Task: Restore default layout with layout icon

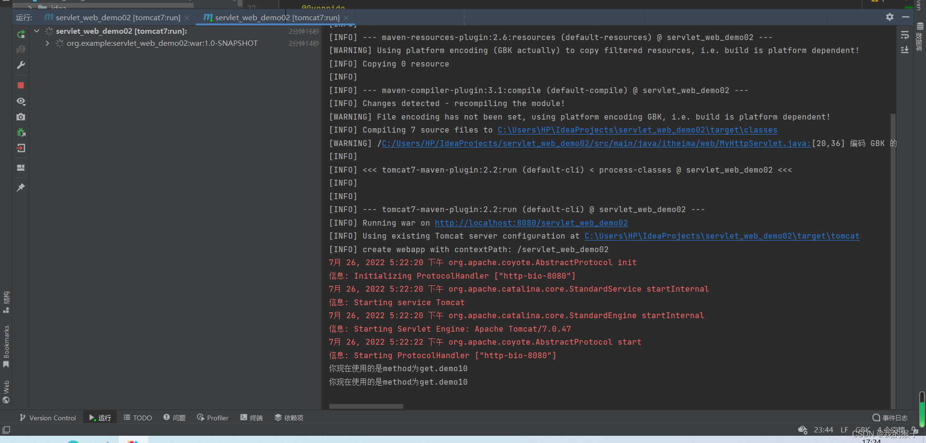Action: click(21, 167)
